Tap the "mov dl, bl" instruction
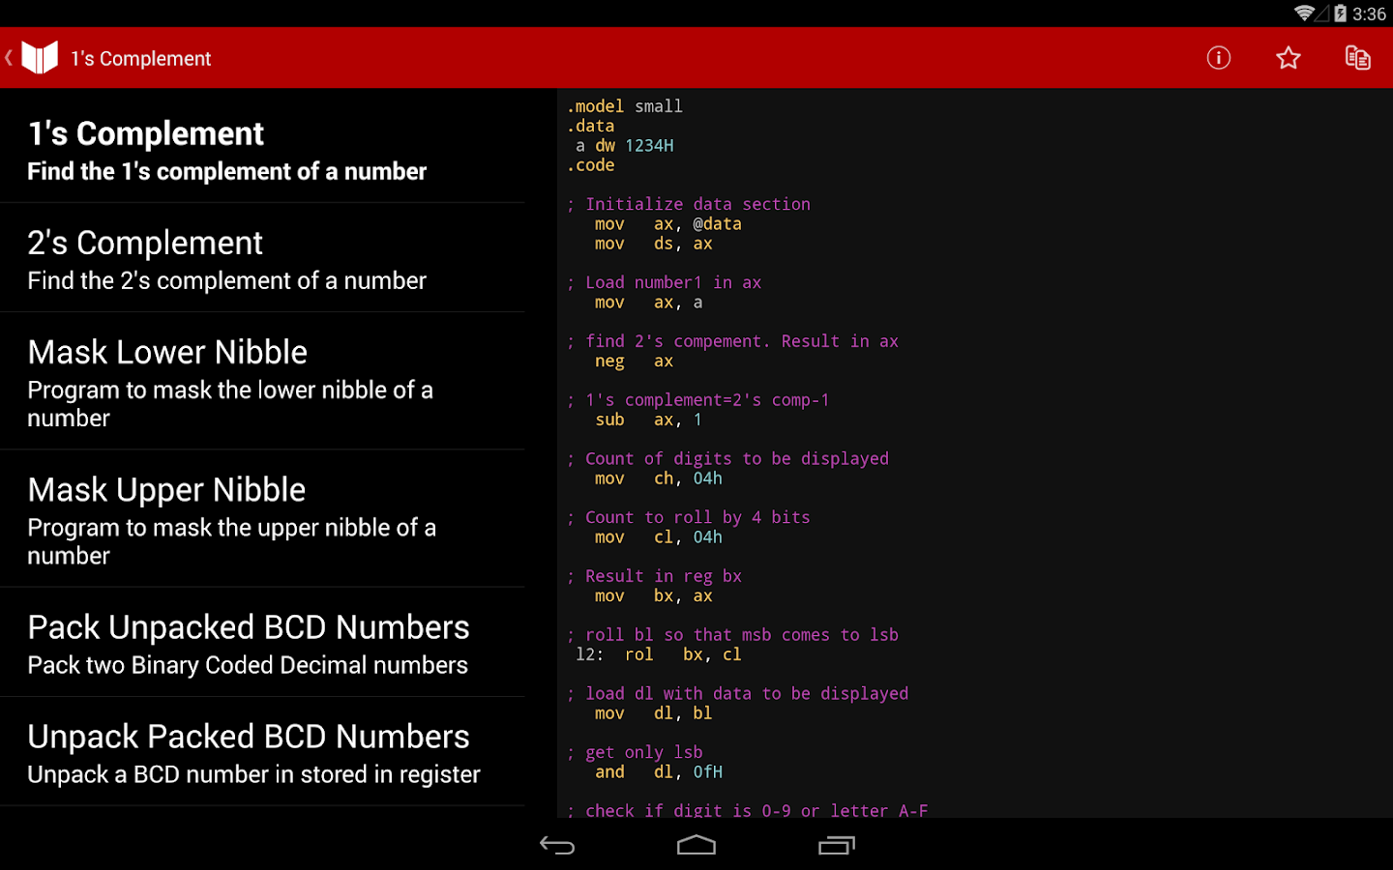 coord(654,713)
